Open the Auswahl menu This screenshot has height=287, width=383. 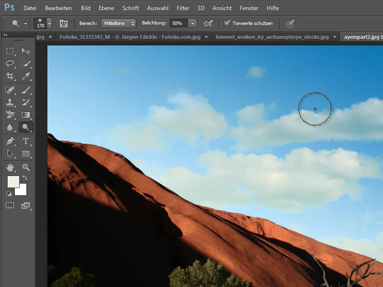(158, 8)
